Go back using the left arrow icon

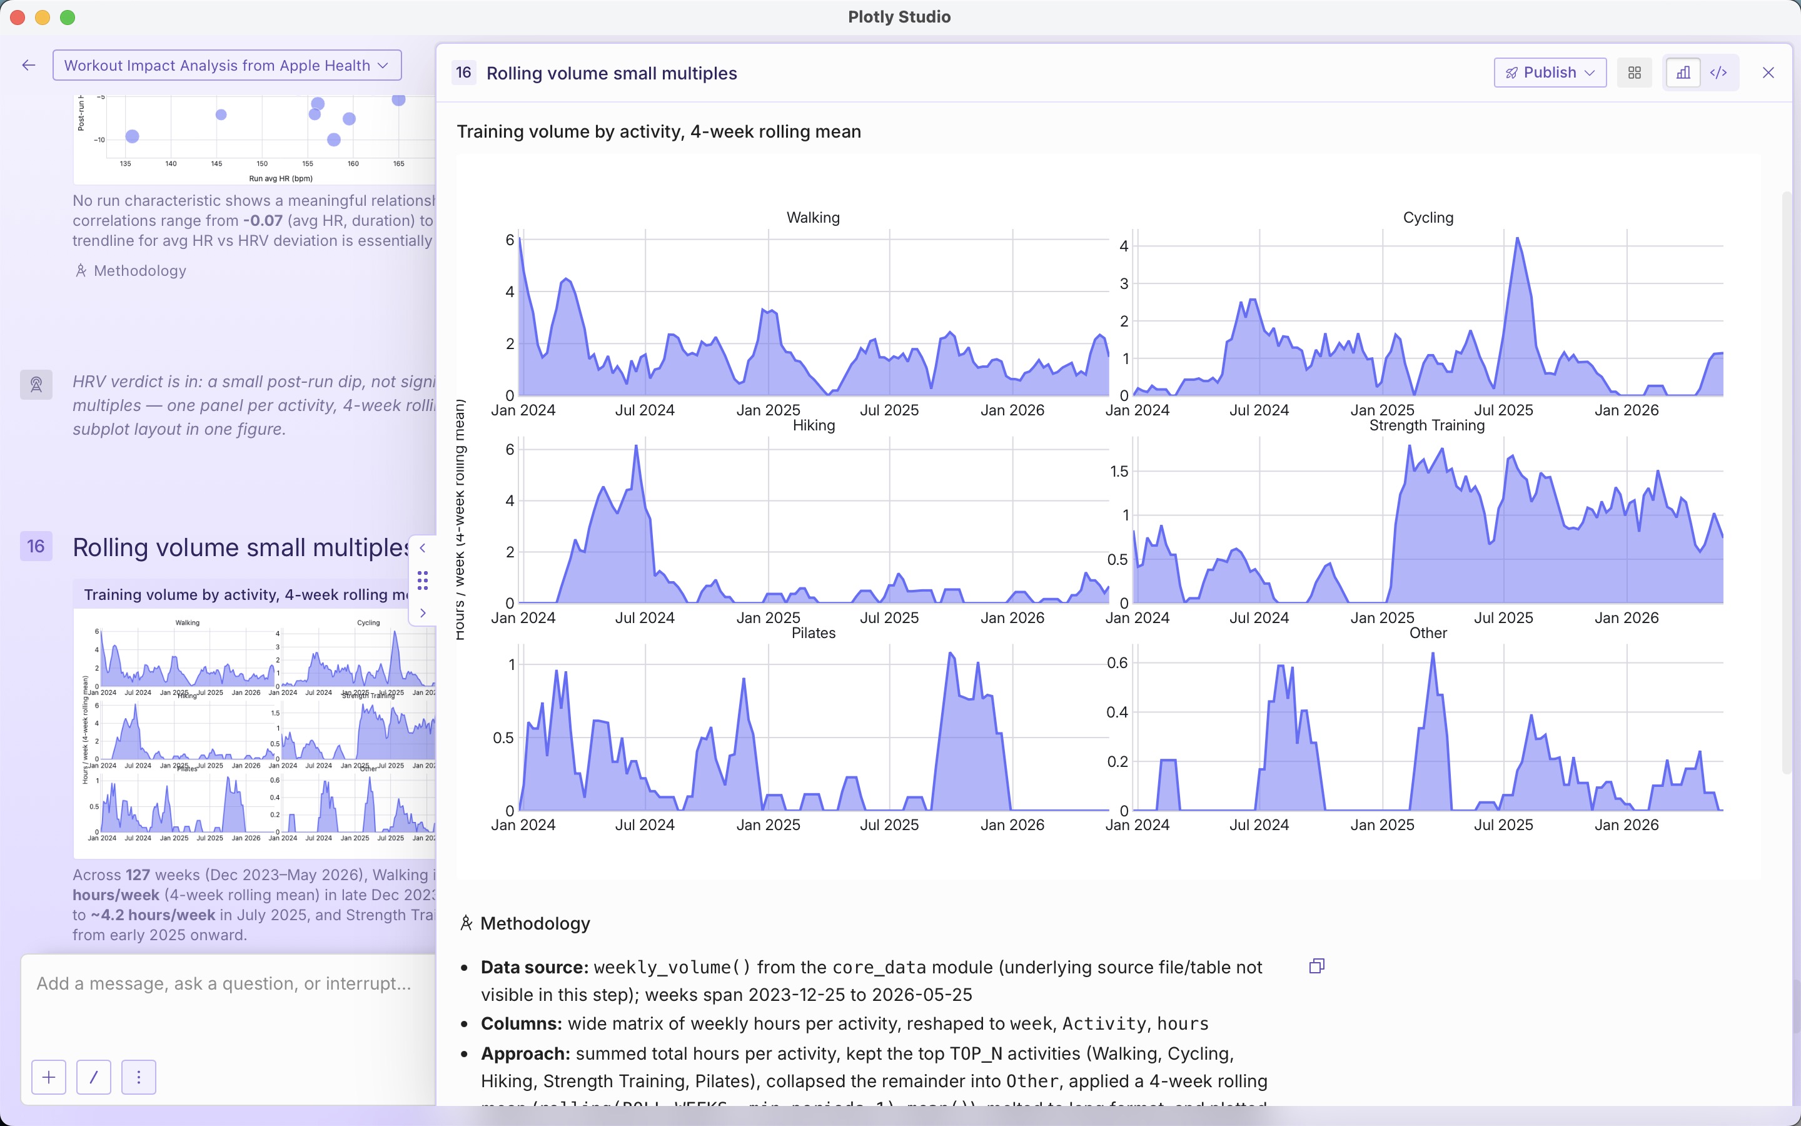(x=29, y=66)
